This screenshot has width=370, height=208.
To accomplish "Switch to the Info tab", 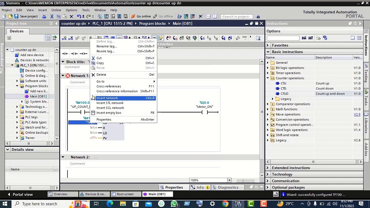I will [200, 187].
